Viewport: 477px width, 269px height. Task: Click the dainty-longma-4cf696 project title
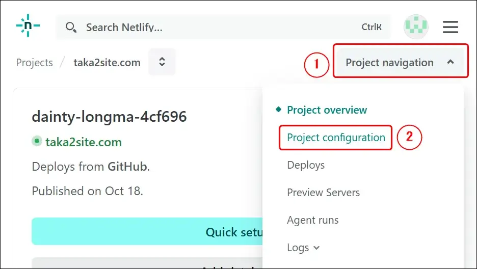(109, 117)
